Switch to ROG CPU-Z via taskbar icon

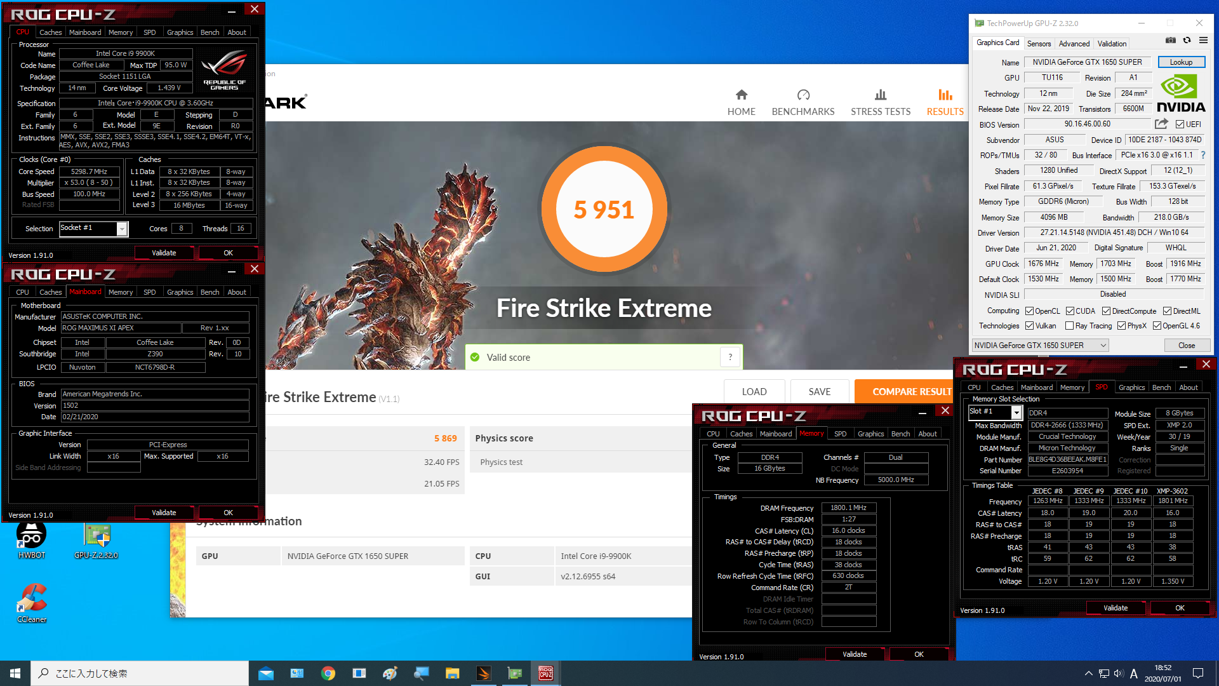coord(546,673)
